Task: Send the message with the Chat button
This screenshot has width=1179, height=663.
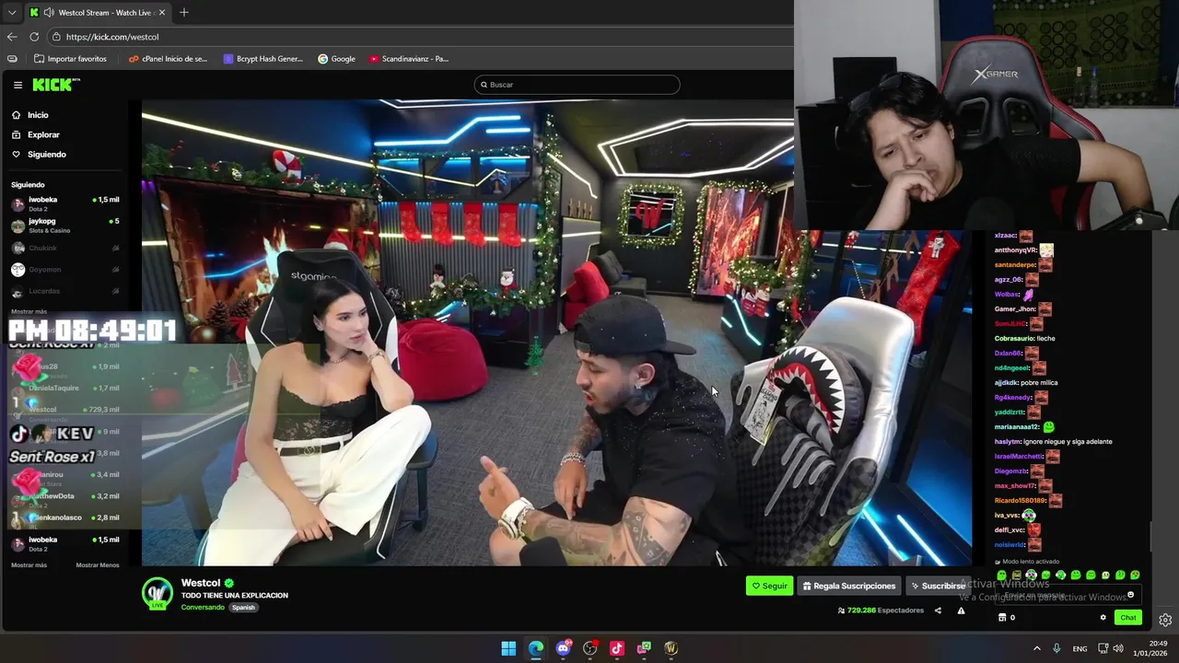Action: coord(1128,618)
